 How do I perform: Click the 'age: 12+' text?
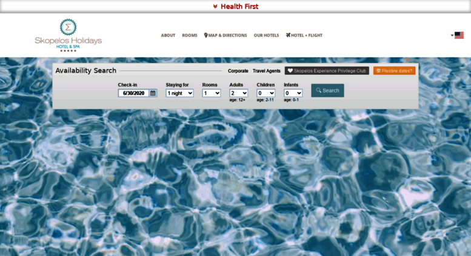pos(237,100)
